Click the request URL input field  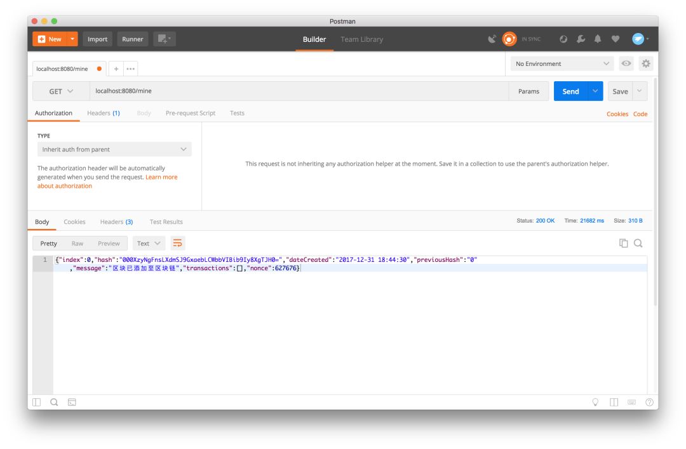(299, 91)
